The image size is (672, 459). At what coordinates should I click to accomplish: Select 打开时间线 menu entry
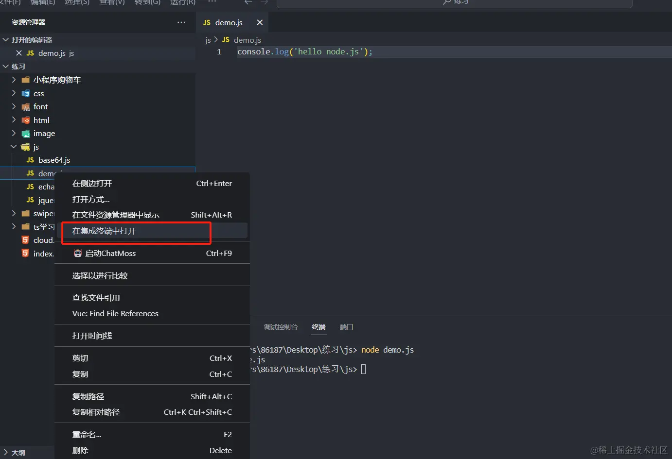(x=152, y=336)
